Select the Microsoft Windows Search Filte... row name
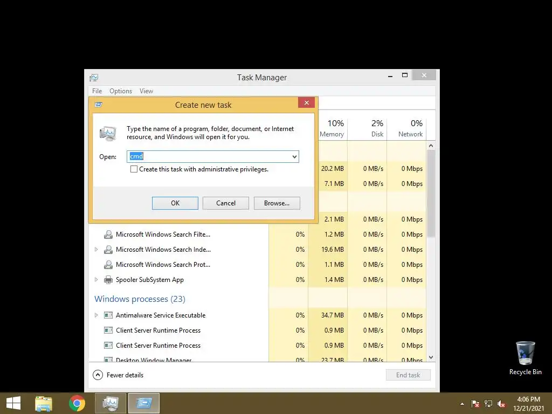Screen dimensions: 552x414 pos(163,234)
